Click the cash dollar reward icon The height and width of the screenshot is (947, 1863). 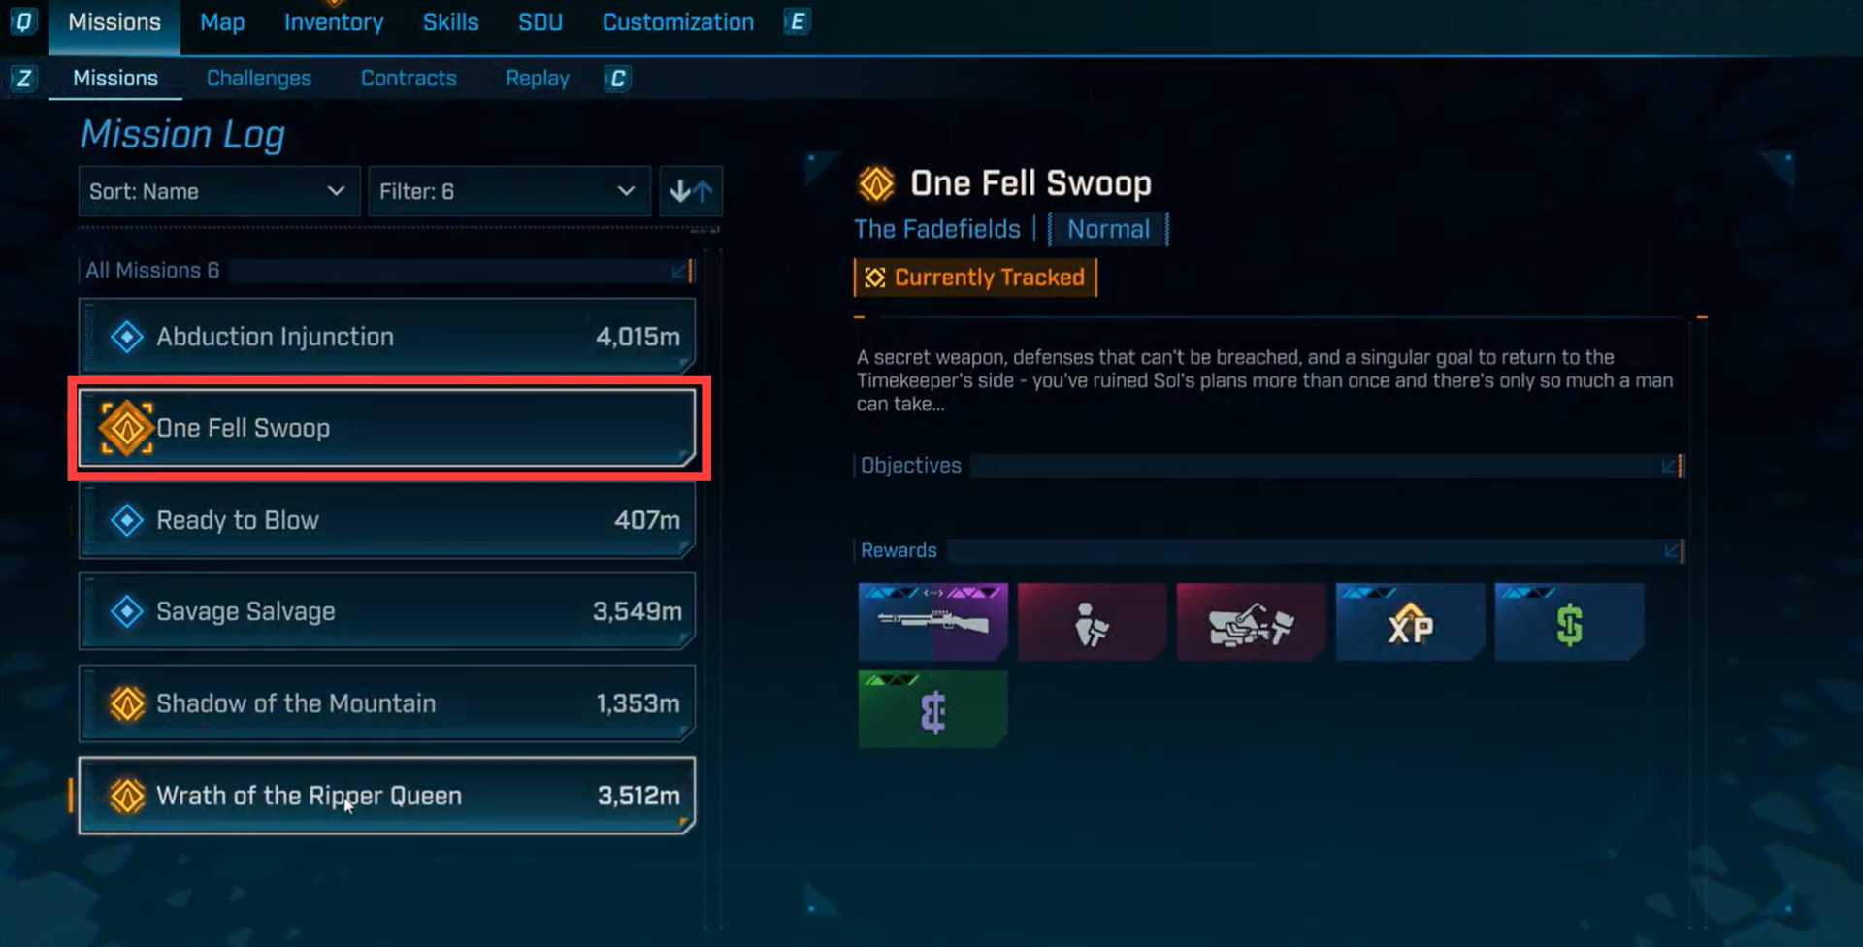1569,622
